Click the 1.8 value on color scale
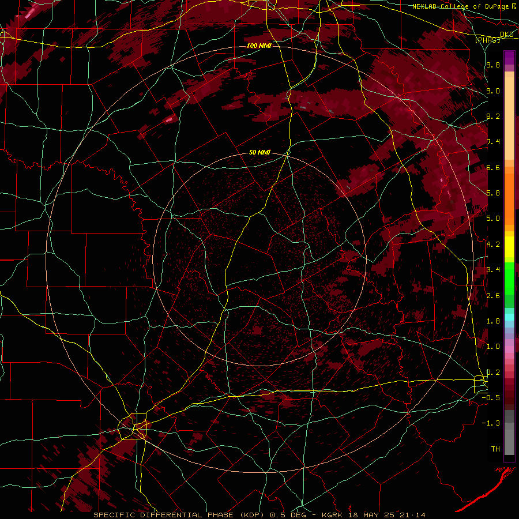This screenshot has height=519, width=519. [x=493, y=321]
